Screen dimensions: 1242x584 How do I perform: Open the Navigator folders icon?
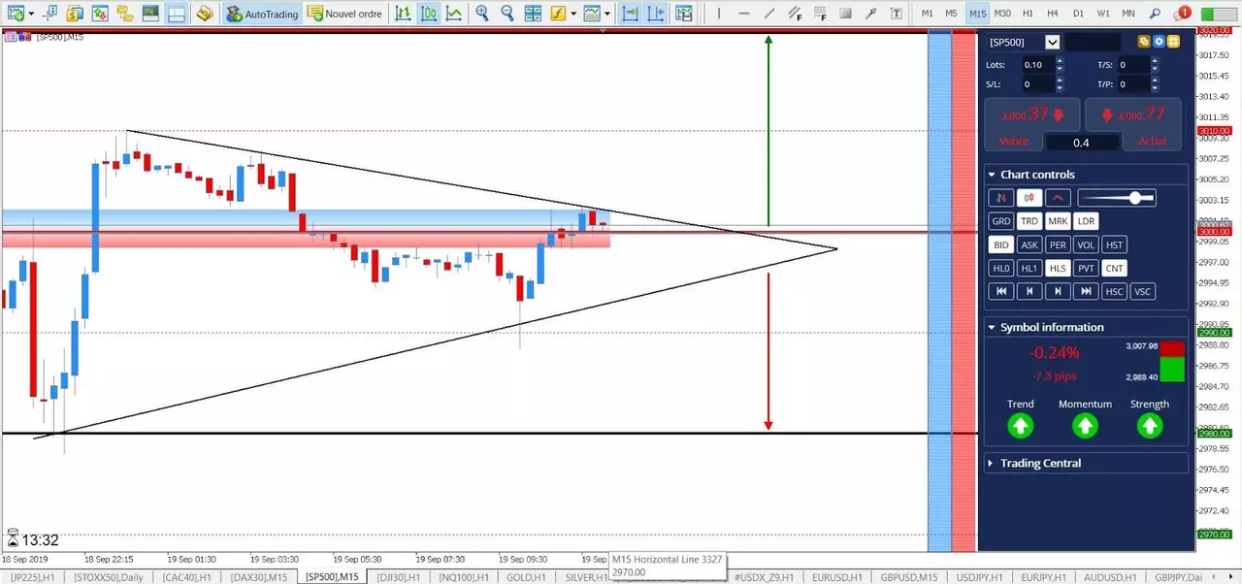tap(125, 14)
